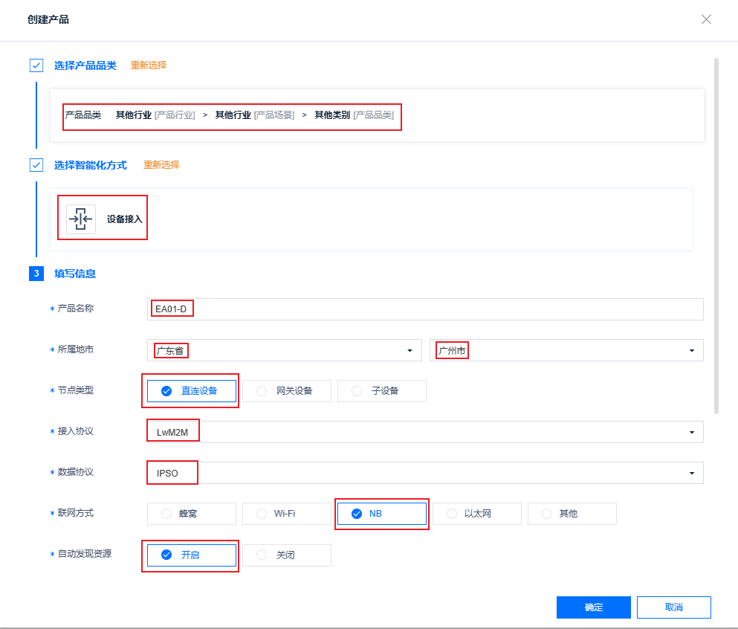Click 重新选择 next to 选择产品品类
The width and height of the screenshot is (738, 629).
click(149, 65)
